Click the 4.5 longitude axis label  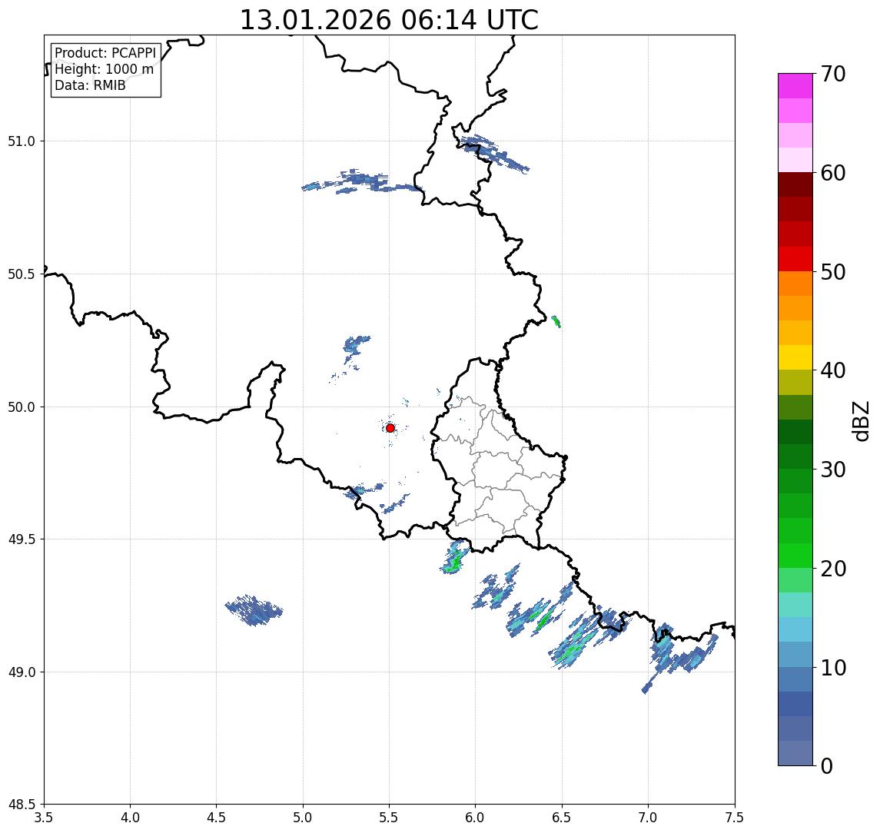[x=217, y=818]
